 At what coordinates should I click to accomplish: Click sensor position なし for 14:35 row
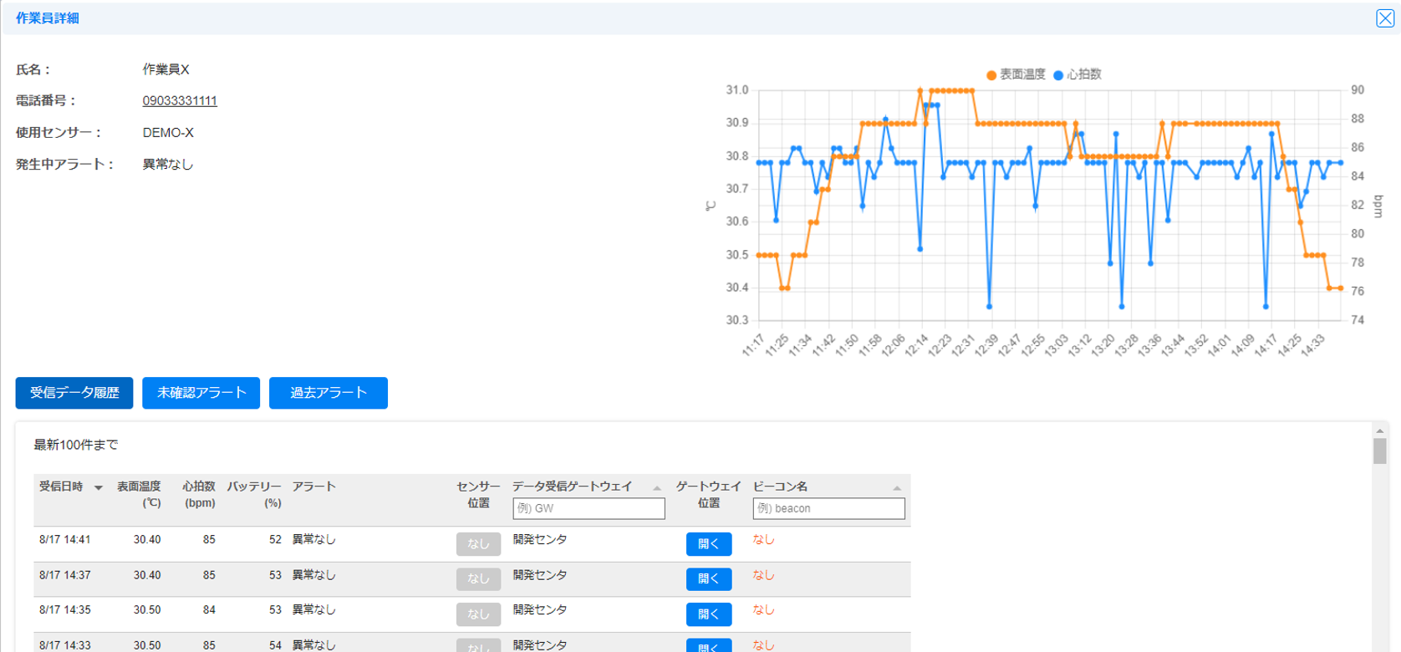478,614
